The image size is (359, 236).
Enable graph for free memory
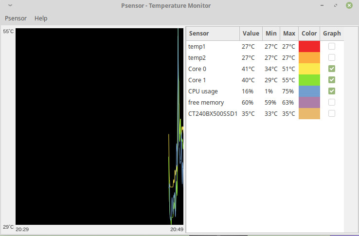pos(332,102)
